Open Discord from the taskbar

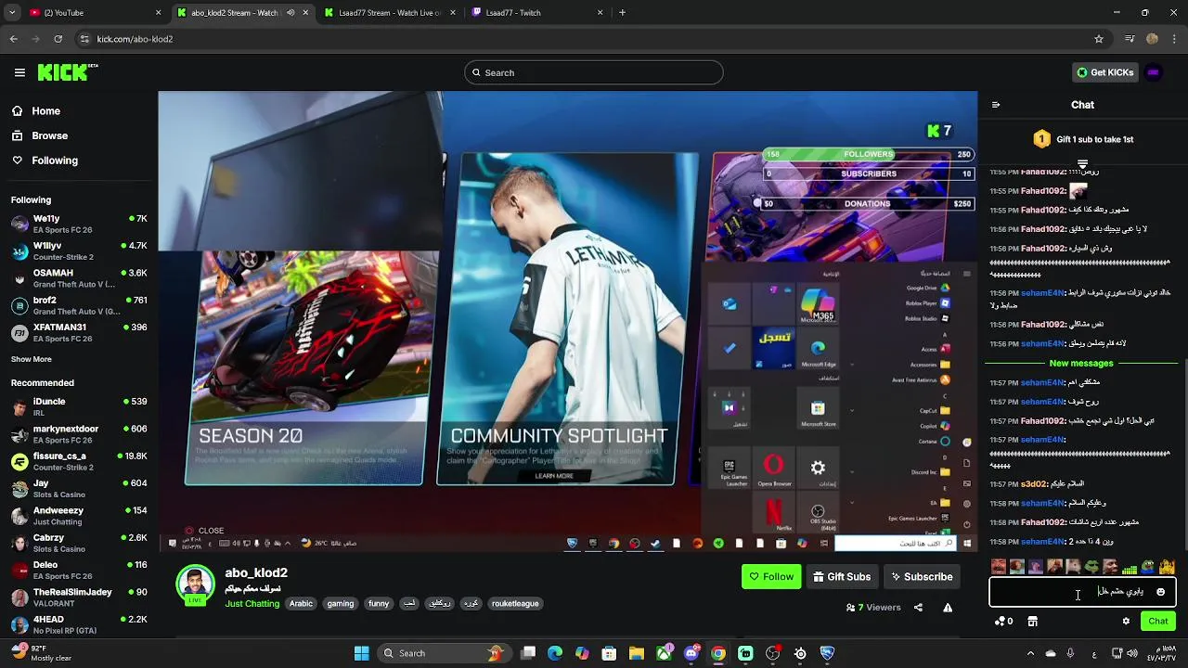pos(691,653)
